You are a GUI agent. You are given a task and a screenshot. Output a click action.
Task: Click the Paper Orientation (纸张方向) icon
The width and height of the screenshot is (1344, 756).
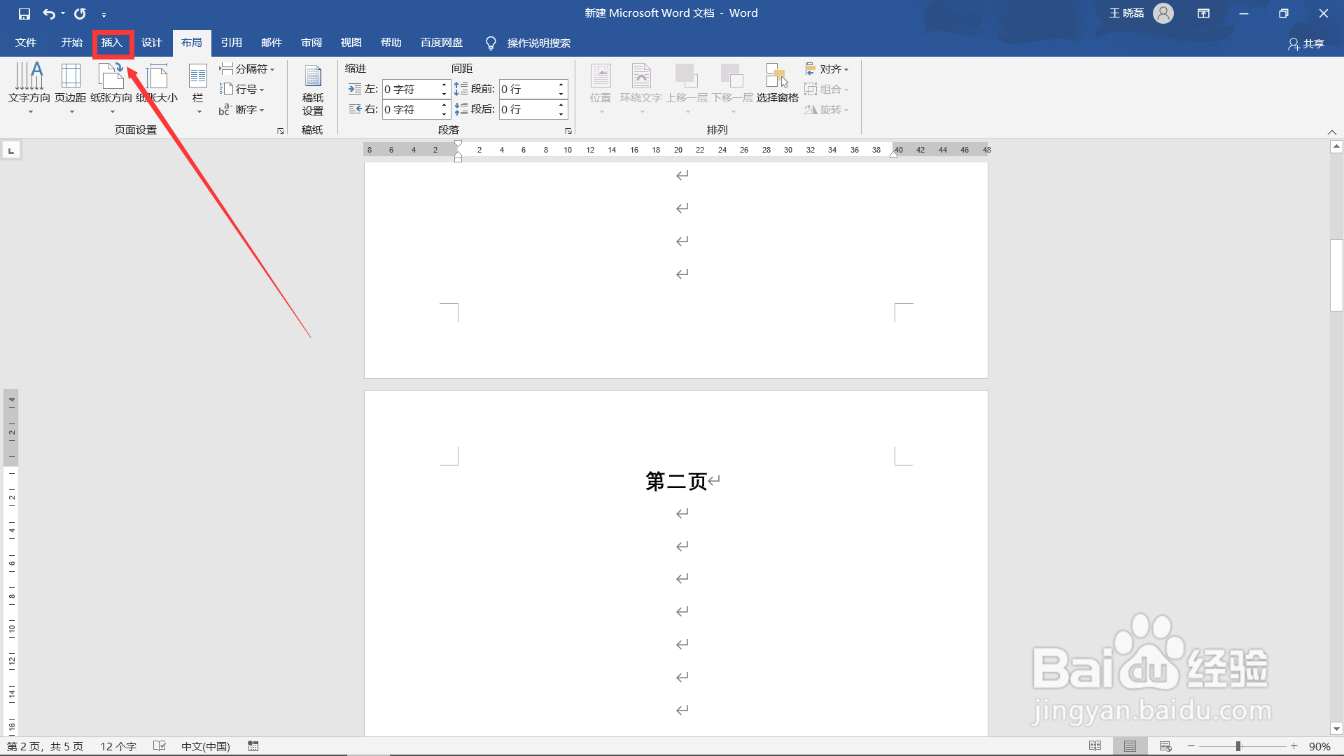111,77
